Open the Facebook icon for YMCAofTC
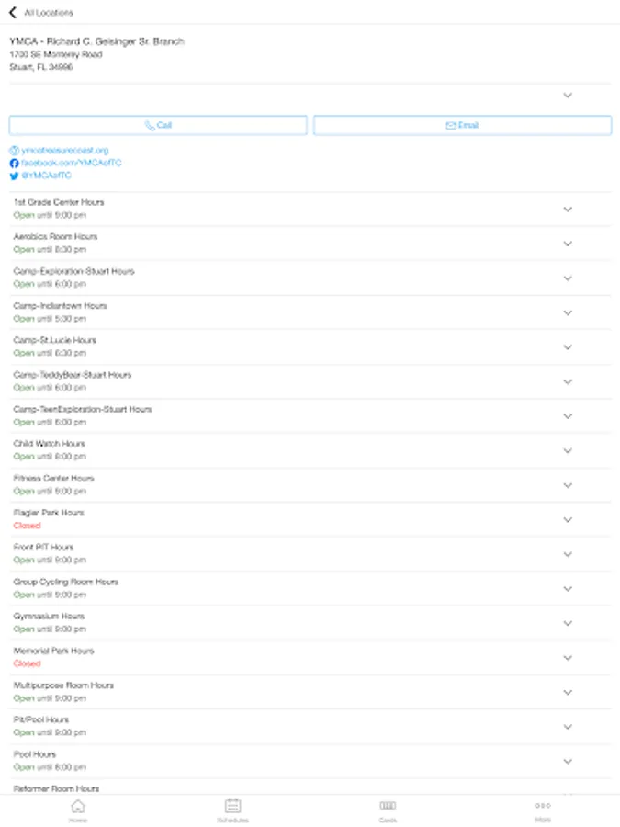The width and height of the screenshot is (620, 827). click(x=13, y=163)
